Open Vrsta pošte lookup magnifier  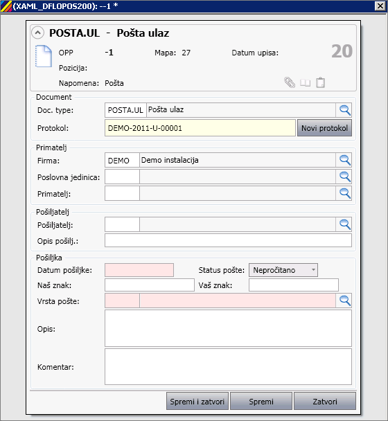point(344,301)
